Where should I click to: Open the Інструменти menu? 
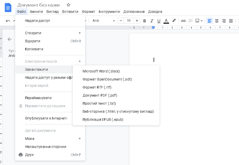(109, 12)
